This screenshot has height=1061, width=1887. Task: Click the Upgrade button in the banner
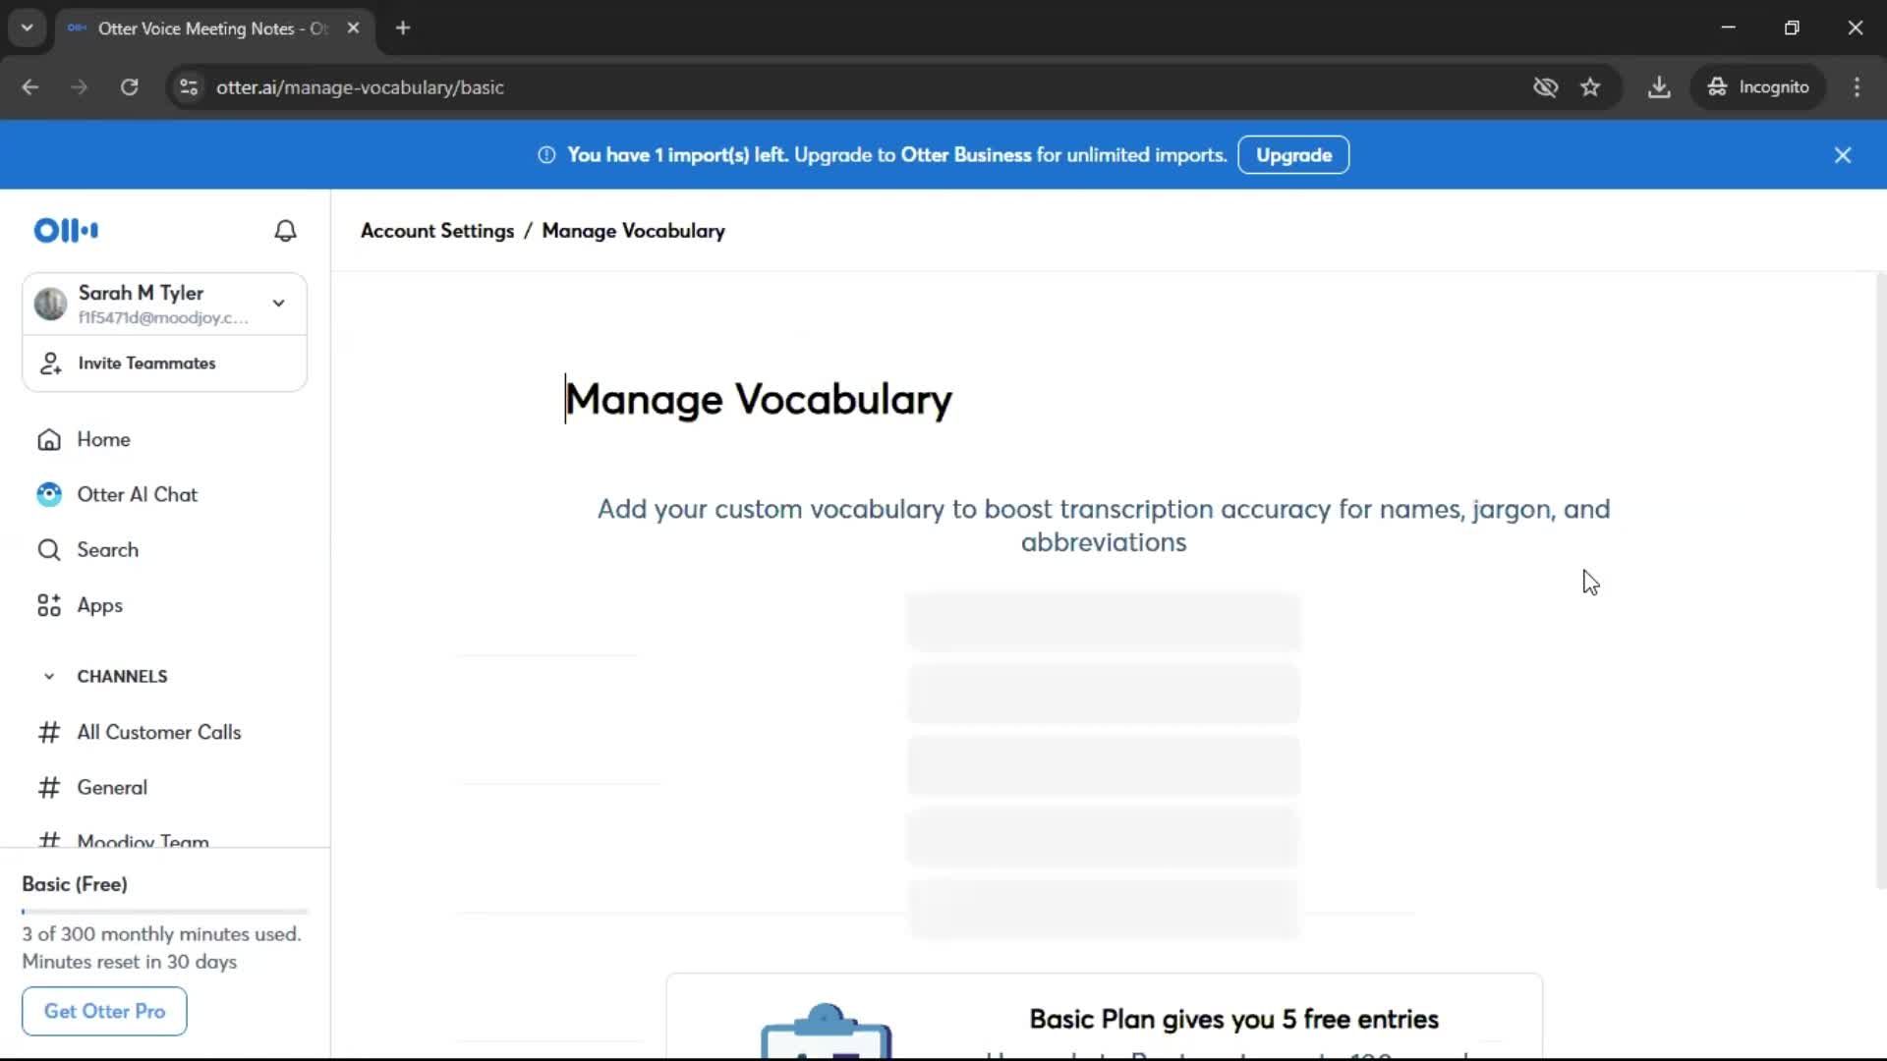click(1293, 155)
